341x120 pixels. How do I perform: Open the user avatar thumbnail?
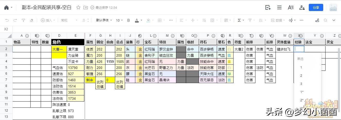[333, 7]
